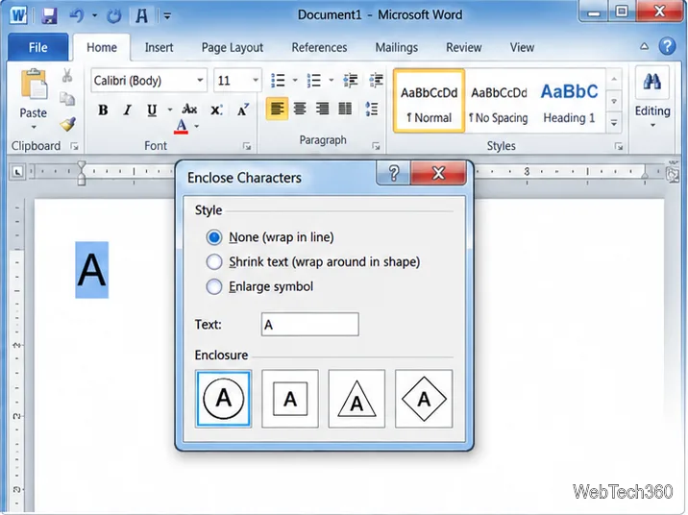Click the Bullets list icon

pos(279,81)
